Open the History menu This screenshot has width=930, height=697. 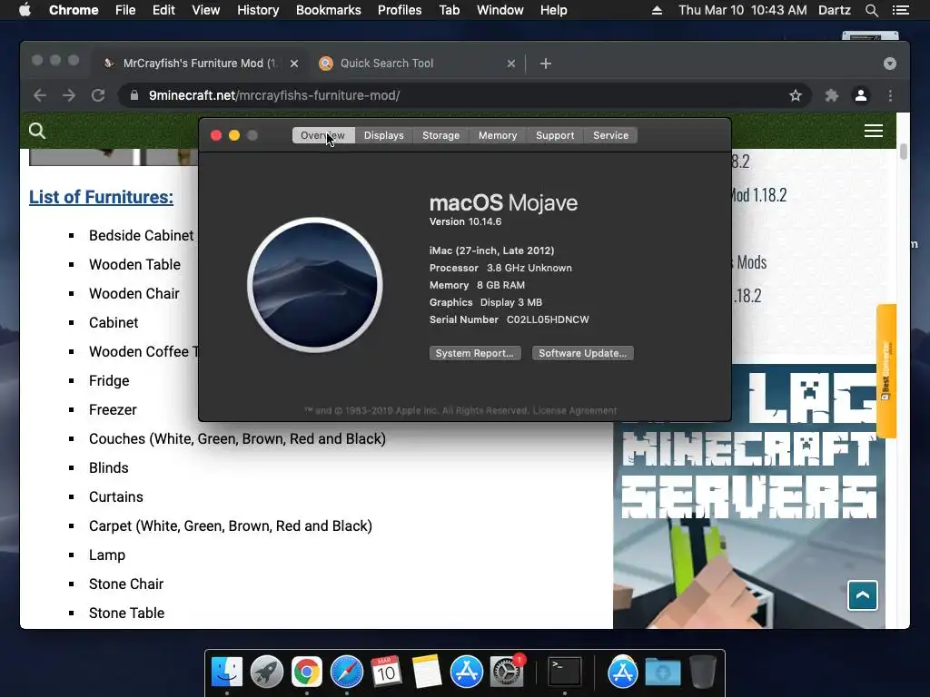pos(257,10)
